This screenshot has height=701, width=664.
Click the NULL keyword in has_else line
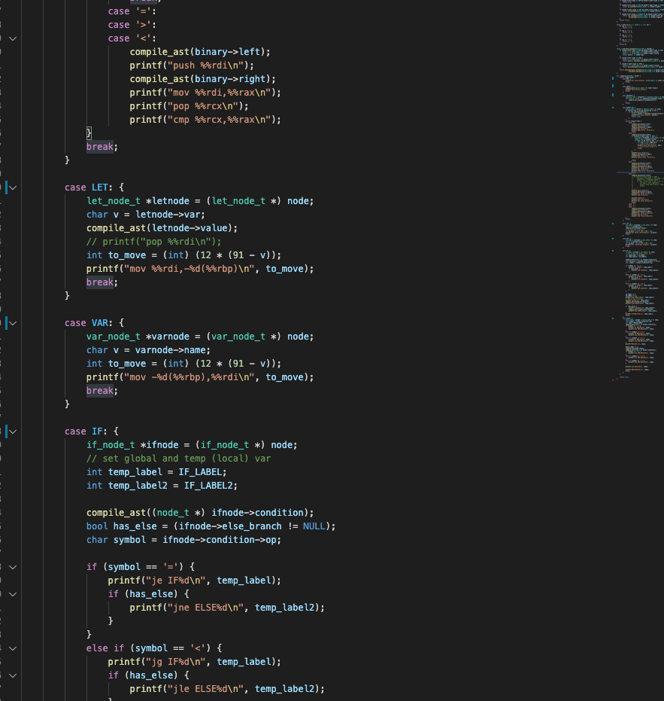click(x=316, y=526)
